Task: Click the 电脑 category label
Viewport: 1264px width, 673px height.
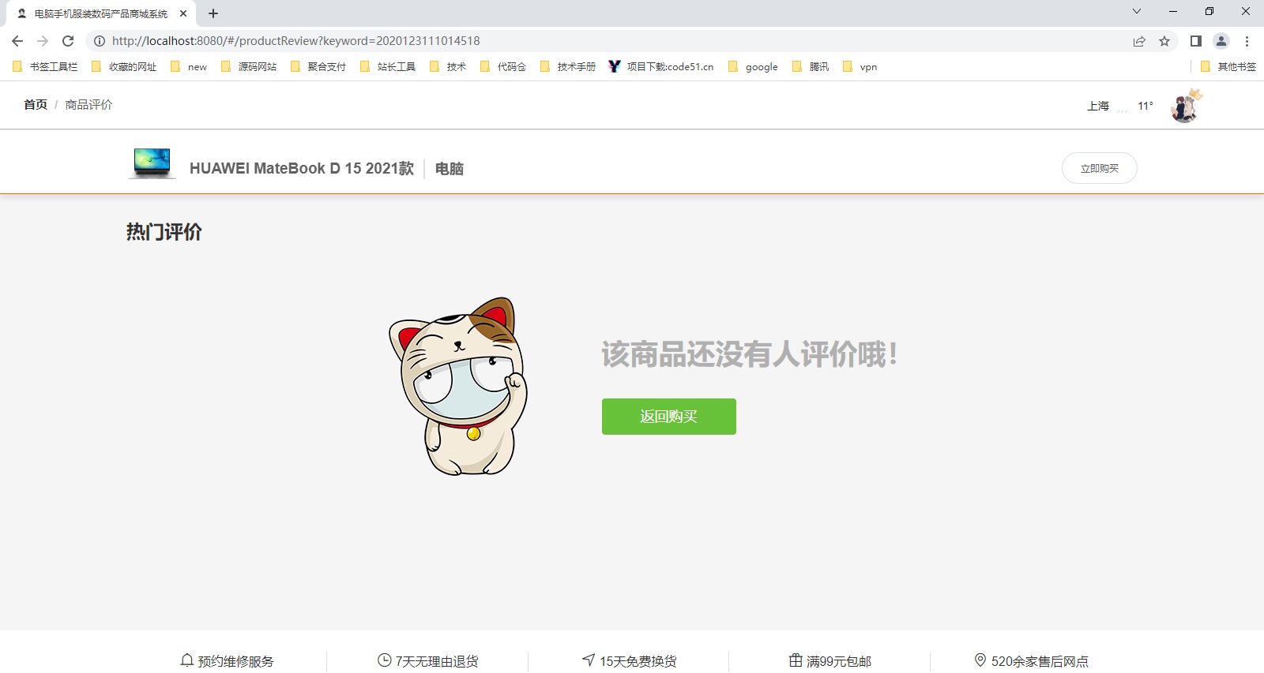Action: [450, 169]
